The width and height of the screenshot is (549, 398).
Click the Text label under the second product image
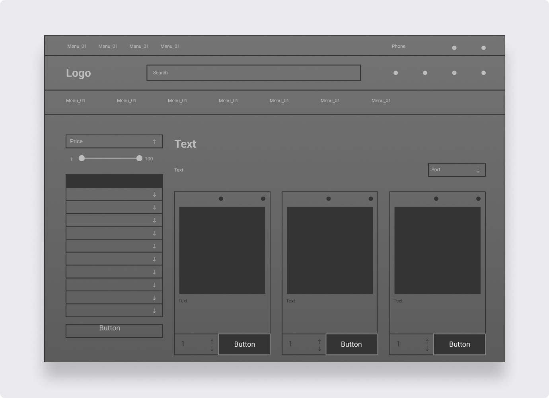[x=290, y=301]
